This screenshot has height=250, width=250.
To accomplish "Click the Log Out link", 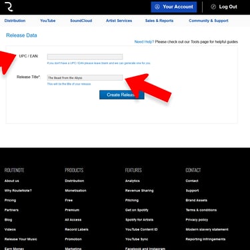I will [x=224, y=7].
